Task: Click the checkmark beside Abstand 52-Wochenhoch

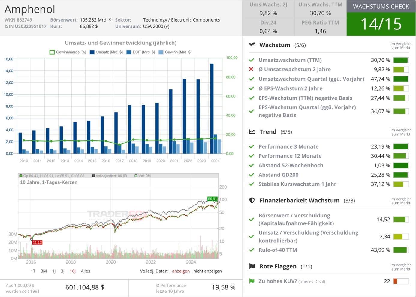Action: pos(252,165)
